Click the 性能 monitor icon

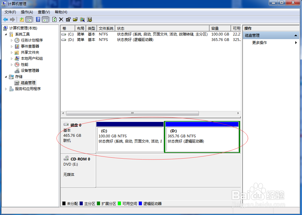pos(17,65)
